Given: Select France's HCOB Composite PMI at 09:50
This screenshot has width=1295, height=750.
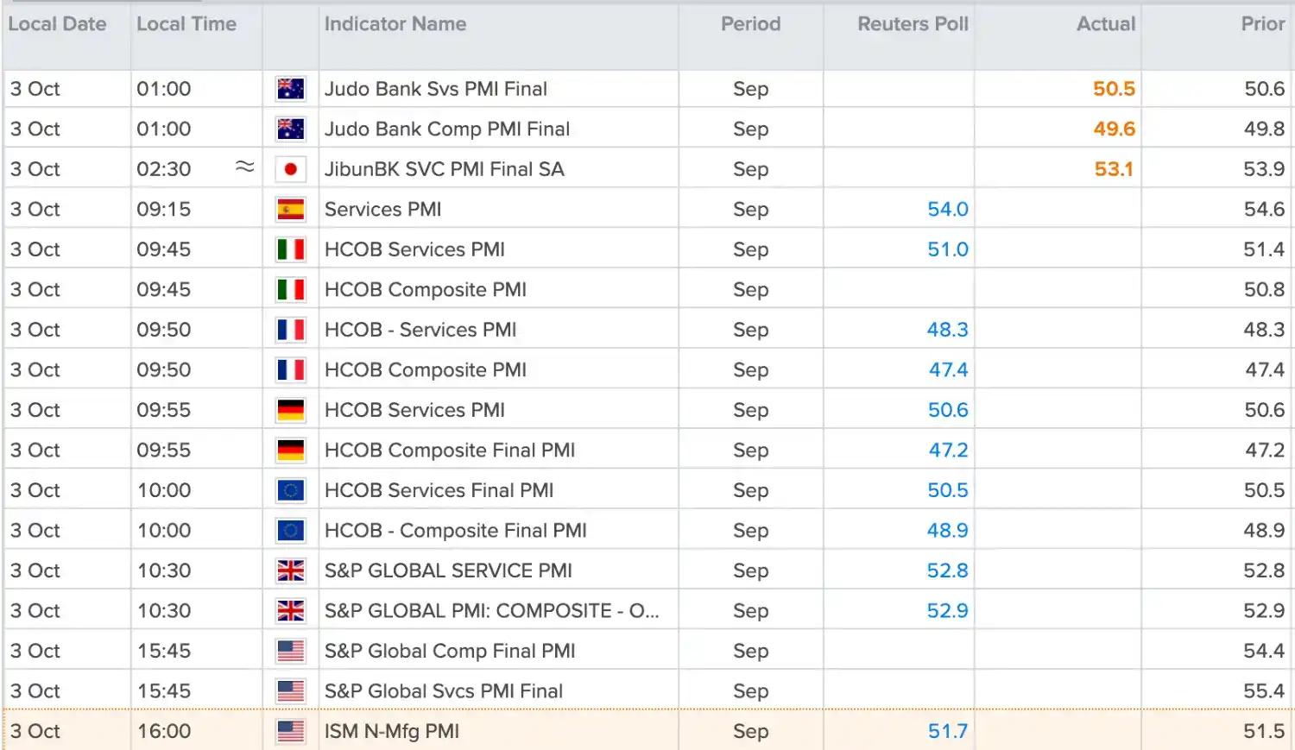Looking at the screenshot, I should 426,369.
